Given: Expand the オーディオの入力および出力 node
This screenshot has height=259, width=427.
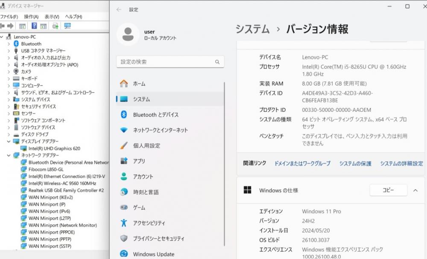Looking at the screenshot, I should [9, 58].
